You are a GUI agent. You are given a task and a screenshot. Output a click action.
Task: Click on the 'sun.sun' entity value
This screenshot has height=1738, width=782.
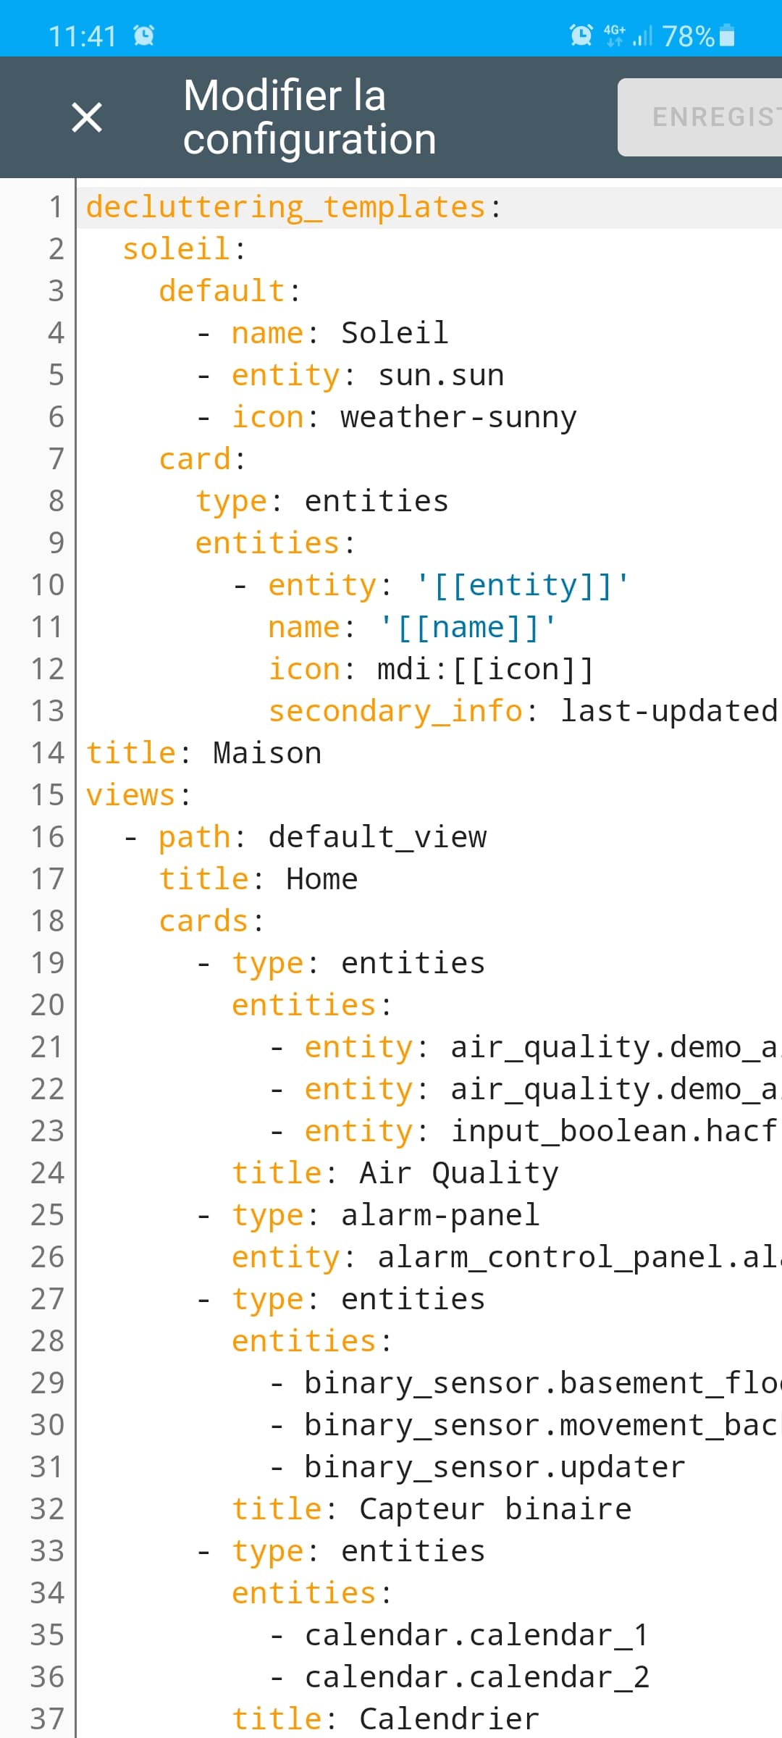440,376
